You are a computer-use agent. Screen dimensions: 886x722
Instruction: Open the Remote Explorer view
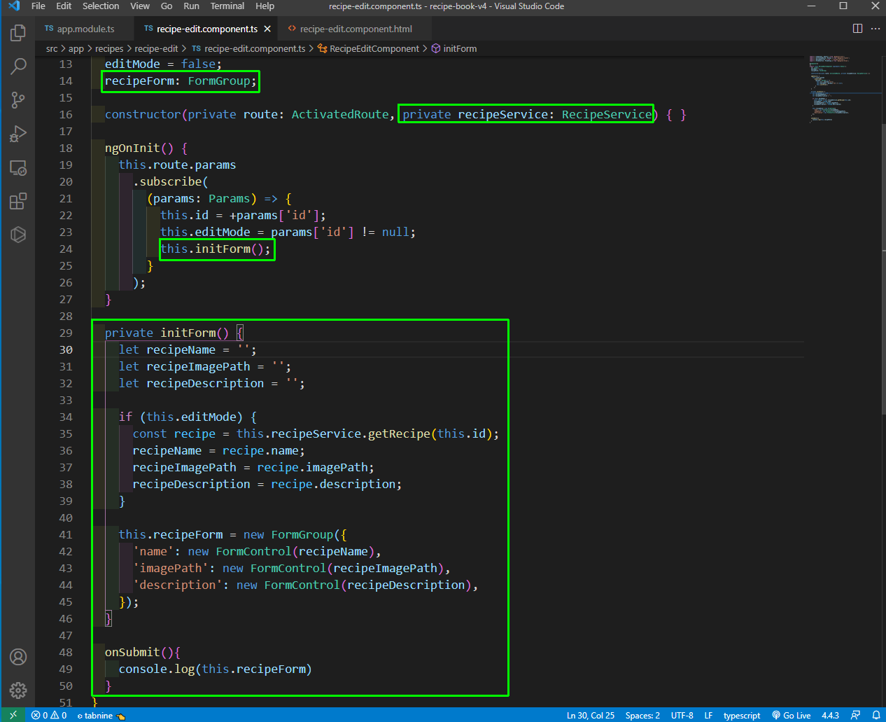tap(18, 168)
